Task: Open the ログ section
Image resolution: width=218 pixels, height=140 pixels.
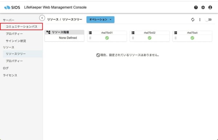Action: 6,68
